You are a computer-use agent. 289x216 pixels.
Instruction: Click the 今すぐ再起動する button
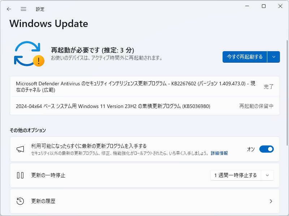click(245, 57)
